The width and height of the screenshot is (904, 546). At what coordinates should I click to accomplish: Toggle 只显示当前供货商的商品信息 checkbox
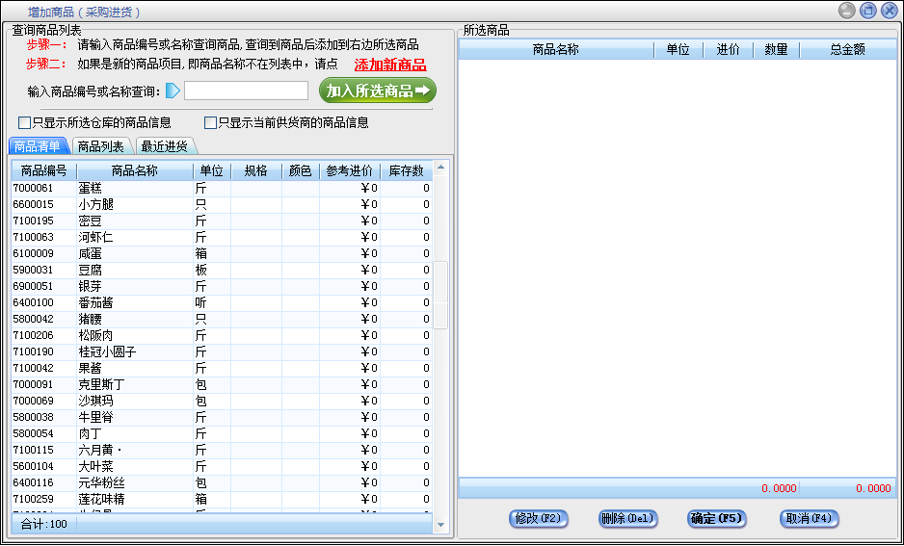(210, 123)
